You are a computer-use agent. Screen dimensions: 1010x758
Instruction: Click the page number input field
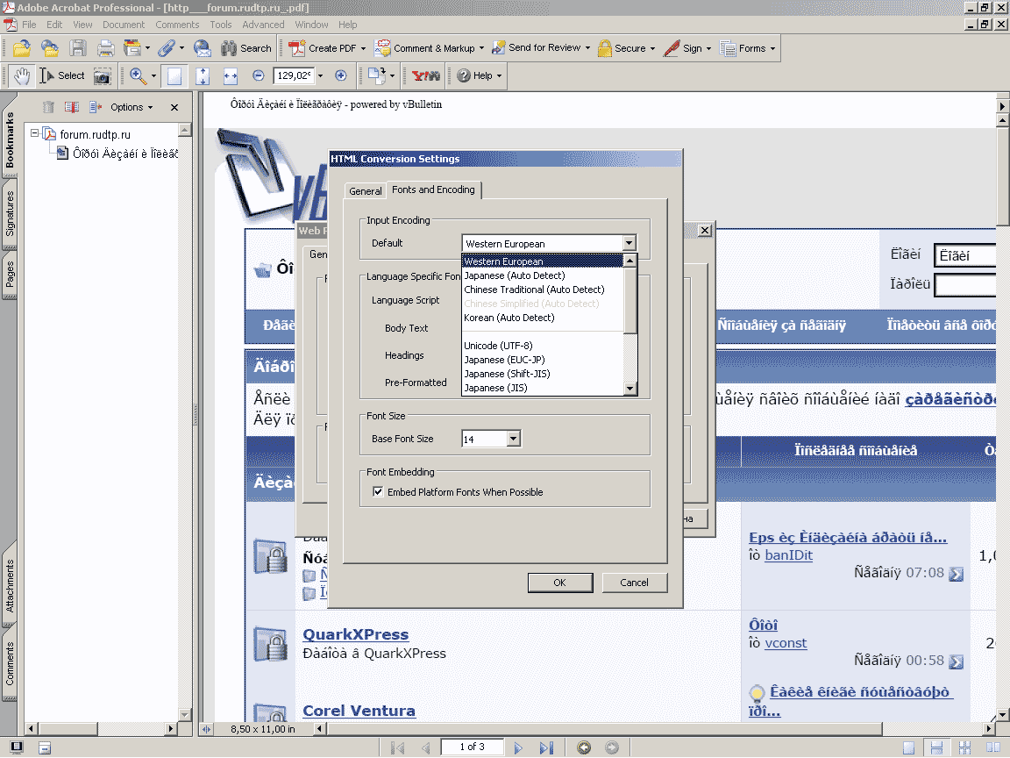tap(473, 747)
